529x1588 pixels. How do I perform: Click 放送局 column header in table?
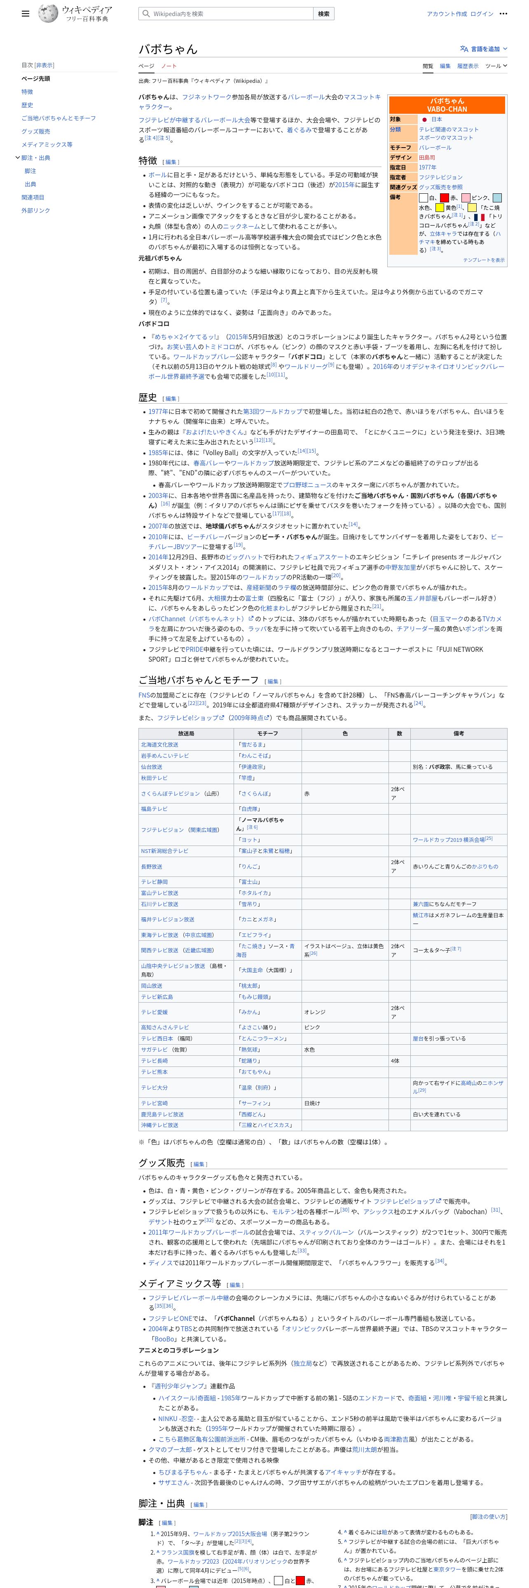(x=186, y=733)
